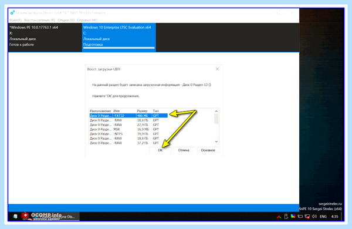The image size is (352, 229).
Task: Open the Опции (O) menu
Action: 66,20
